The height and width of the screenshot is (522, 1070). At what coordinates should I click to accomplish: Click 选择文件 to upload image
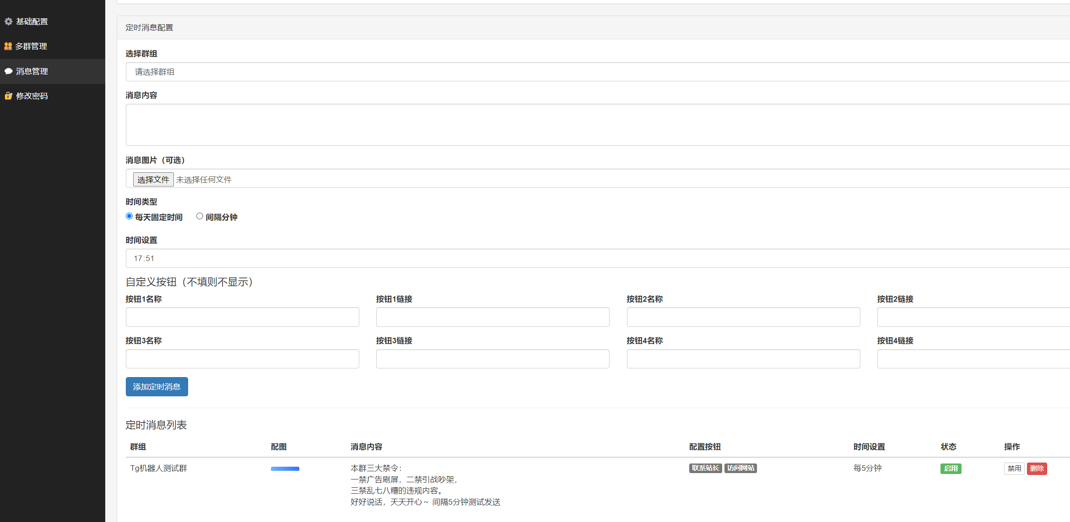pyautogui.click(x=153, y=180)
